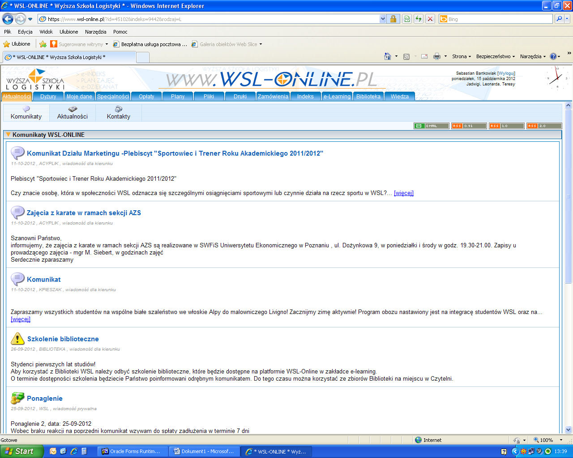Open the Ulubione menu in menu bar

point(68,32)
